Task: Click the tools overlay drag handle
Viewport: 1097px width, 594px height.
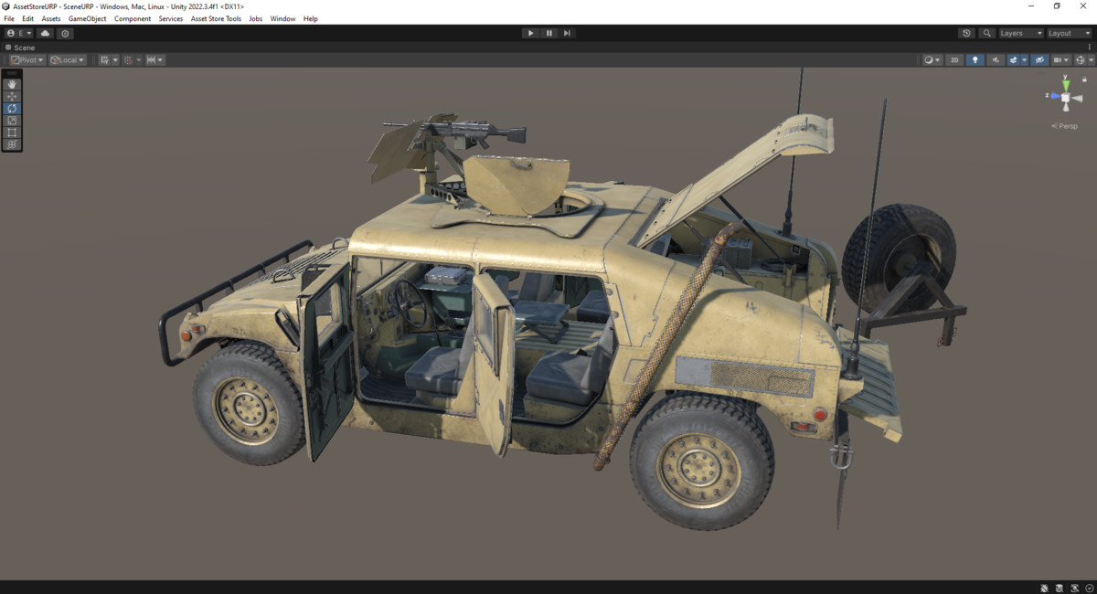Action: tap(12, 73)
